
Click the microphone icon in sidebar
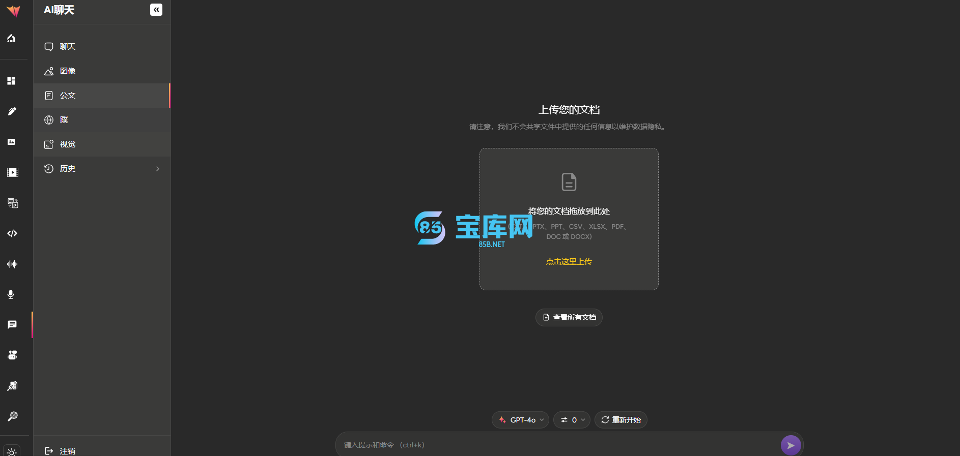point(11,294)
